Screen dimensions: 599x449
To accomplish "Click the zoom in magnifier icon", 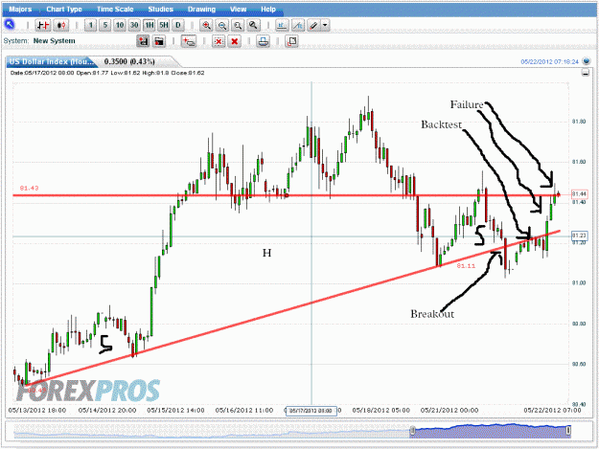I will point(206,26).
